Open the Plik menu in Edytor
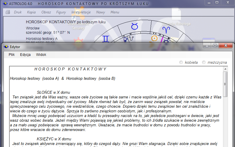Screen dimensions: 235x147 12,55
